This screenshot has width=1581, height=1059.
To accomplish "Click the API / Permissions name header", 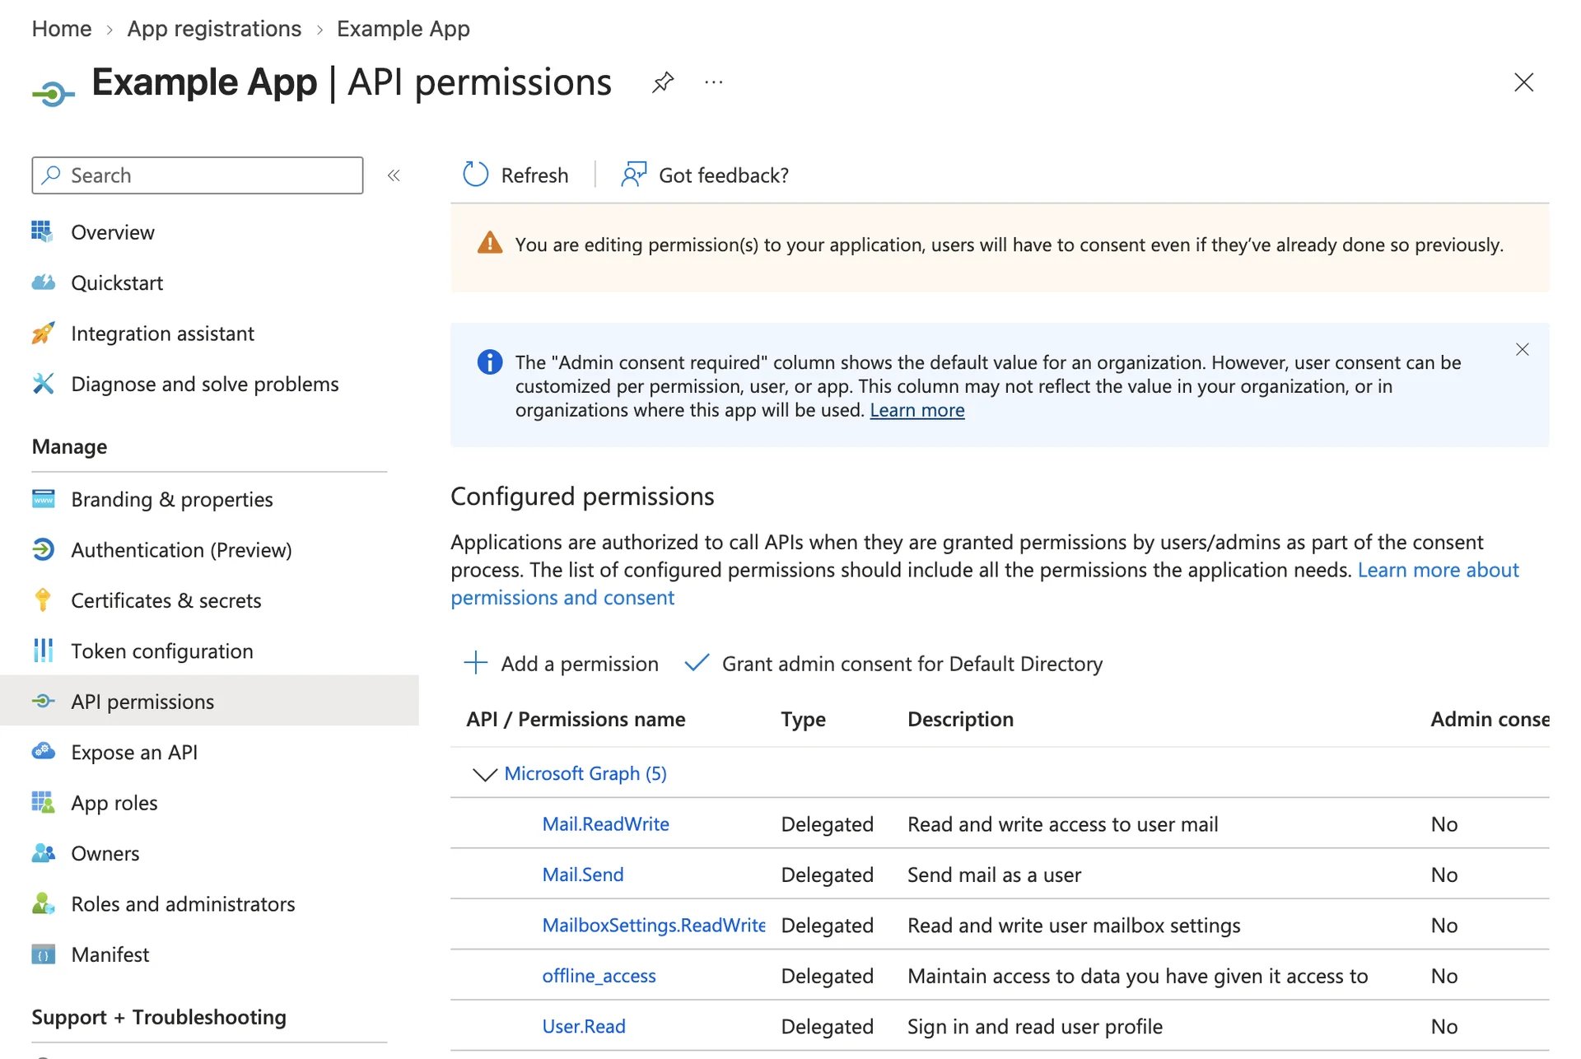I will pos(576,720).
